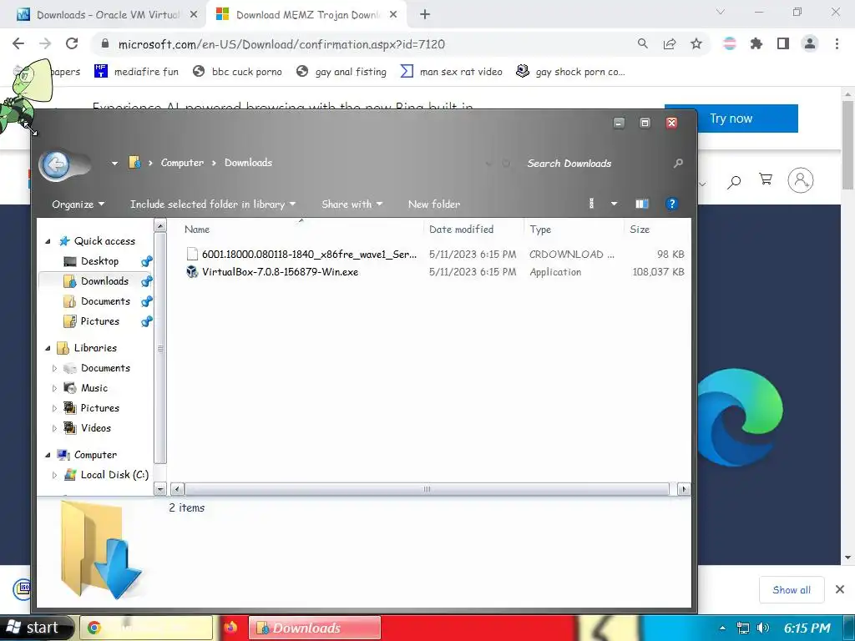Click the volume speaker tray icon
This screenshot has width=855, height=641.
pos(763,628)
